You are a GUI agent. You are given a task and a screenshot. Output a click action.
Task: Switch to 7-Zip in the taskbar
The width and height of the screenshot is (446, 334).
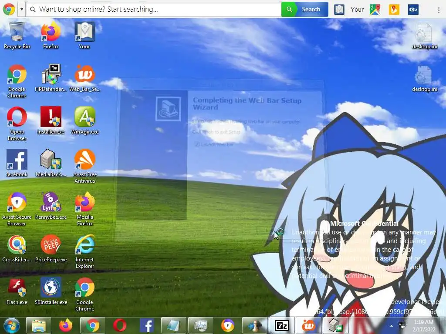[282, 325]
